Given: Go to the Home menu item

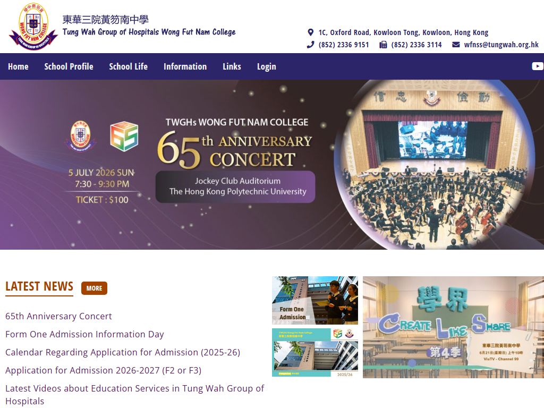Looking at the screenshot, I should [18, 66].
